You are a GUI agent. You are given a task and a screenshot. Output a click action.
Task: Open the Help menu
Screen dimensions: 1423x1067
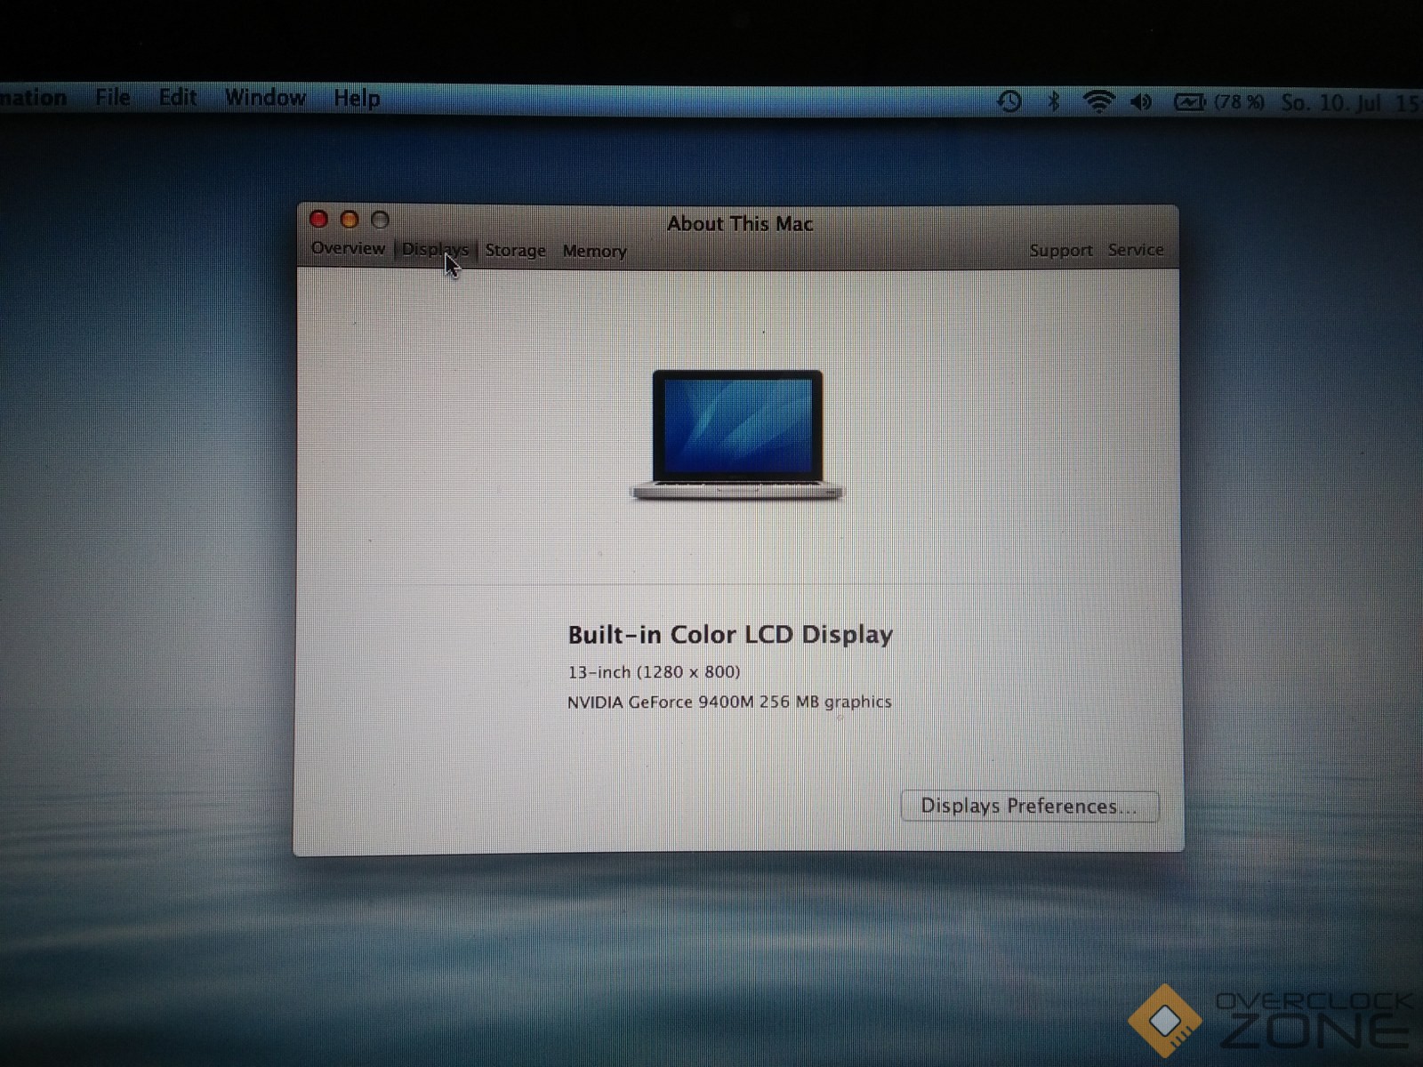point(357,99)
